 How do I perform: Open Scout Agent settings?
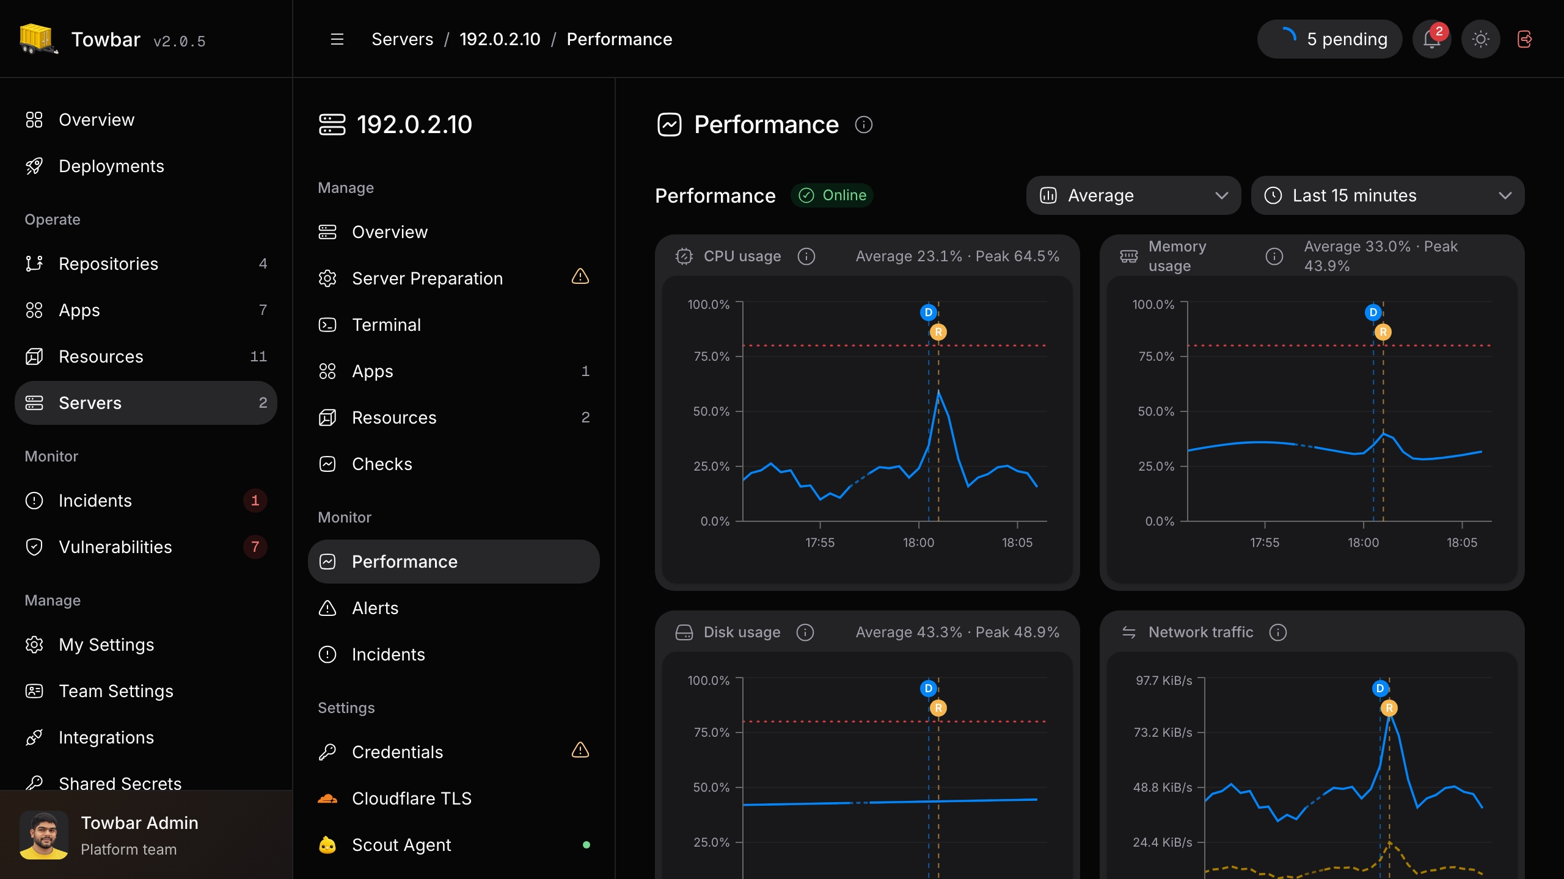tap(454, 845)
